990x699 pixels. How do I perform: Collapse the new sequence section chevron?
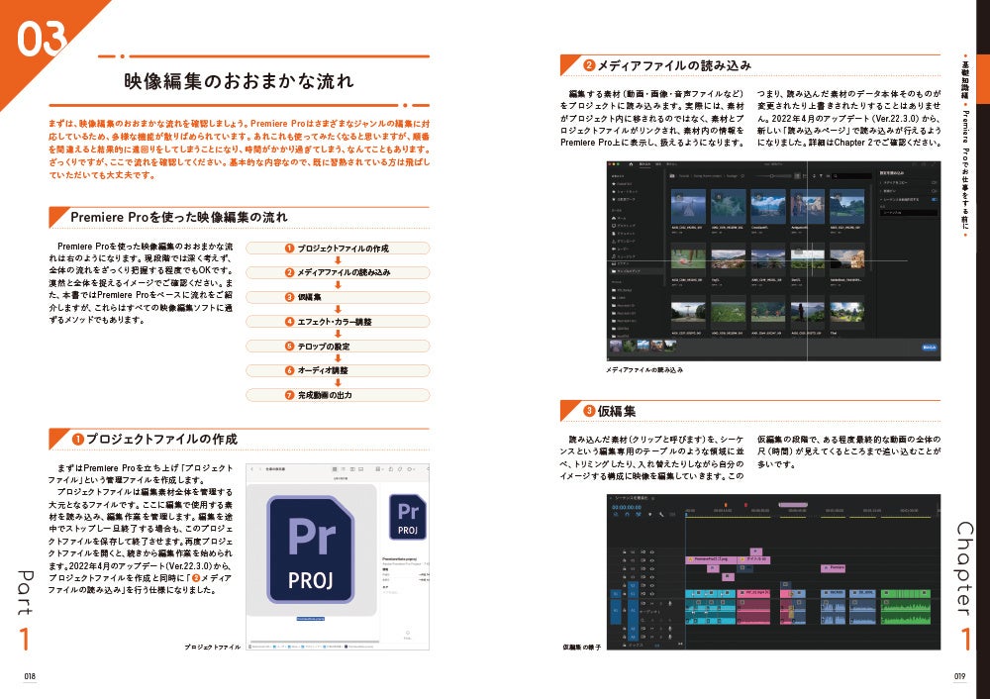coord(881,200)
